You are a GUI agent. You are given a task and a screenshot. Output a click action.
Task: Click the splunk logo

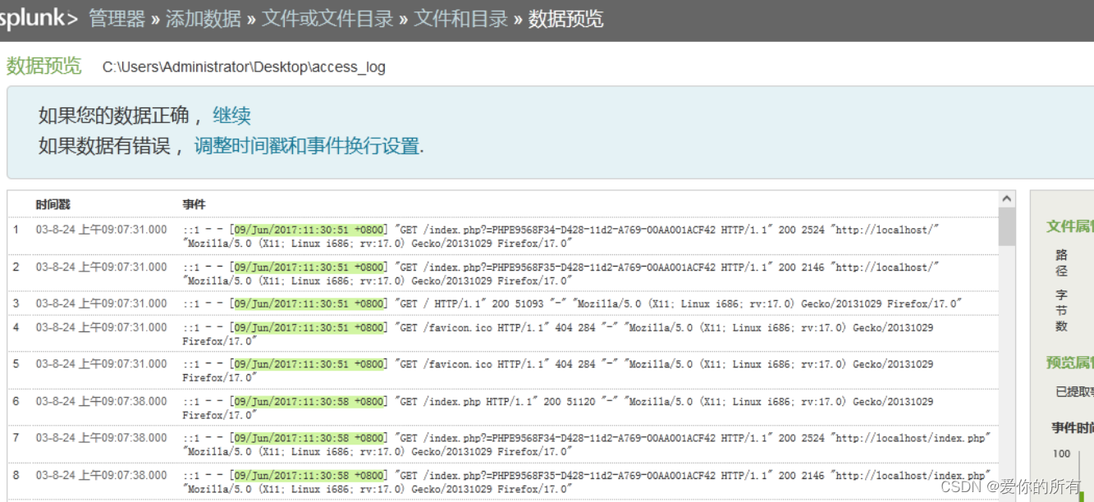point(37,18)
